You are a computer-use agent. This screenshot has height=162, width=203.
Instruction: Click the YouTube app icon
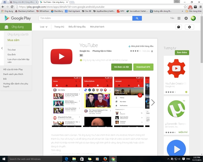coord(61,57)
